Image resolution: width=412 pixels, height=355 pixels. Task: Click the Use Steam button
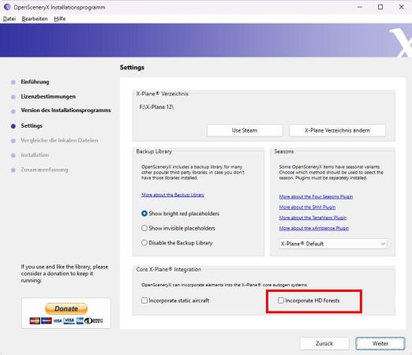[245, 130]
